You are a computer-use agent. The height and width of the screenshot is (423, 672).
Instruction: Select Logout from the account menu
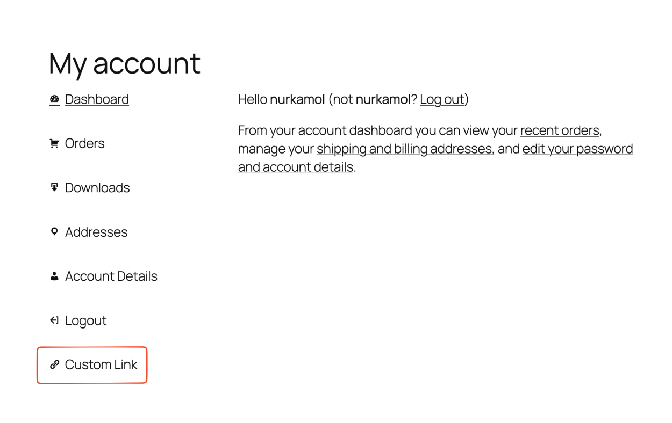[x=86, y=320]
